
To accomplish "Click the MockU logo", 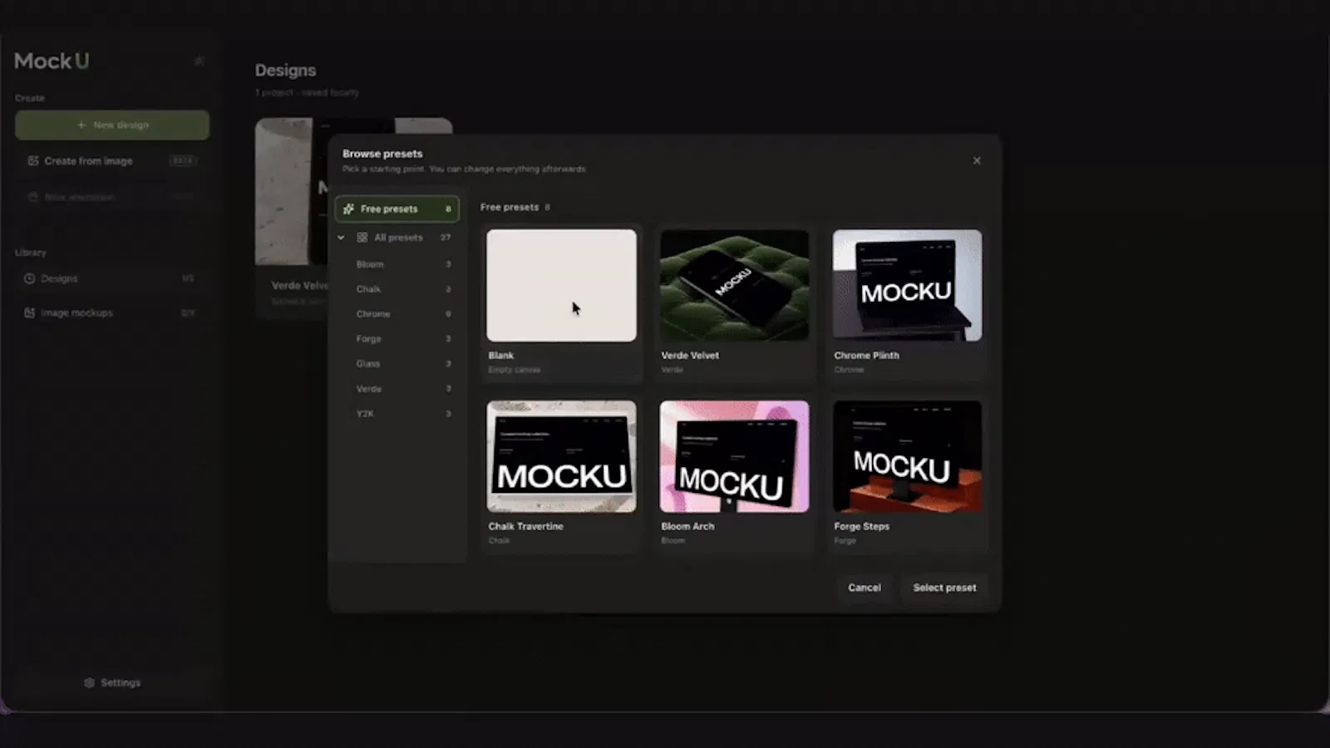I will [x=52, y=61].
